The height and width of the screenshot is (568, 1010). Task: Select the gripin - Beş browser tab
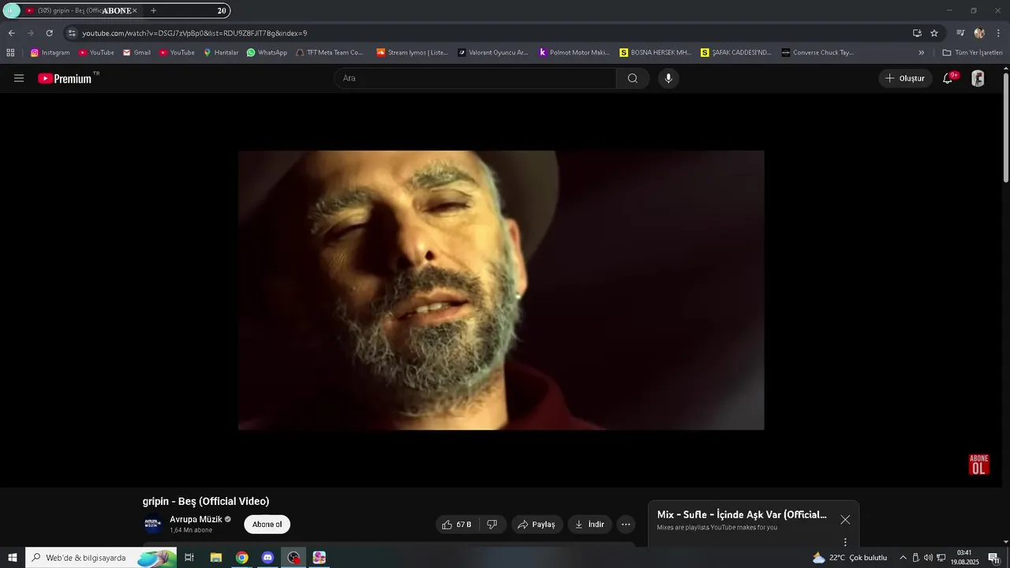tap(79, 11)
